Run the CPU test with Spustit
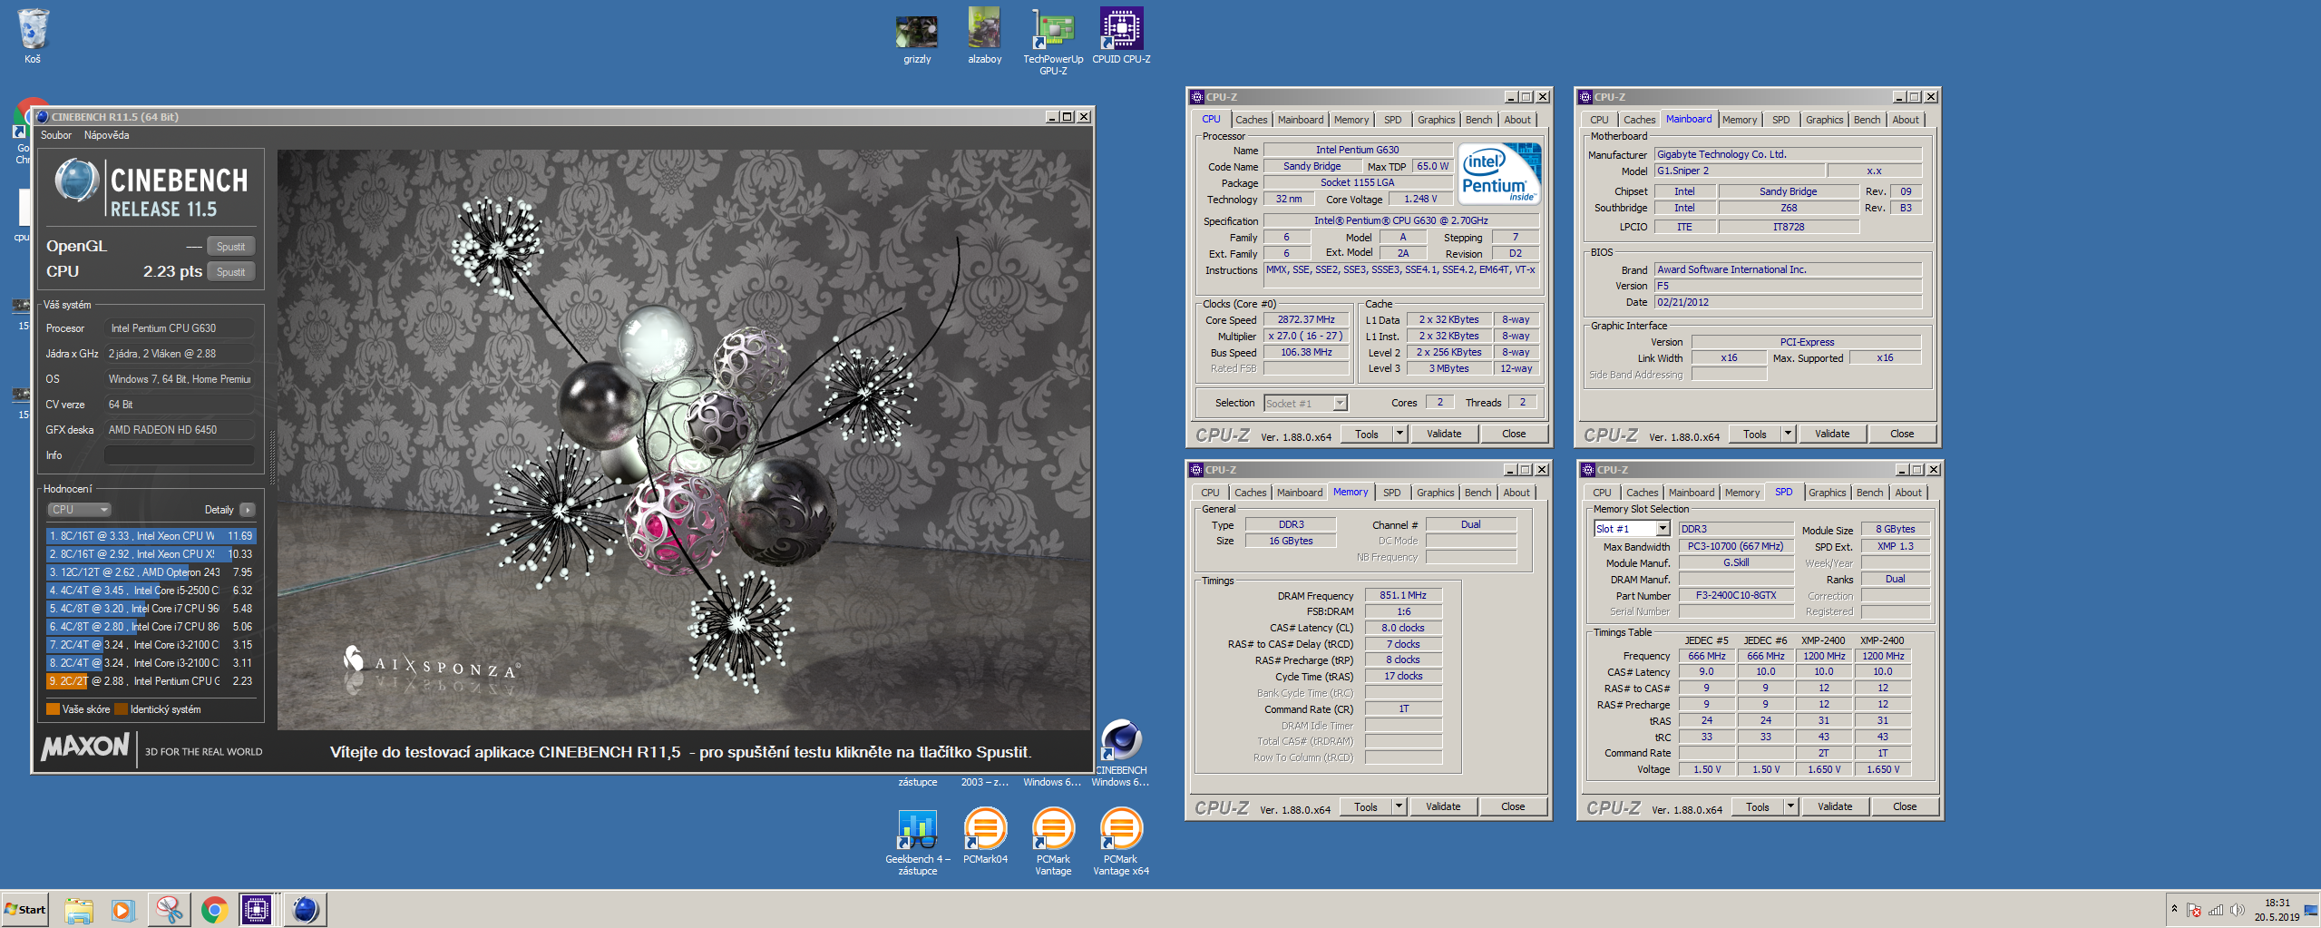Image resolution: width=2321 pixels, height=928 pixels. coord(230,272)
